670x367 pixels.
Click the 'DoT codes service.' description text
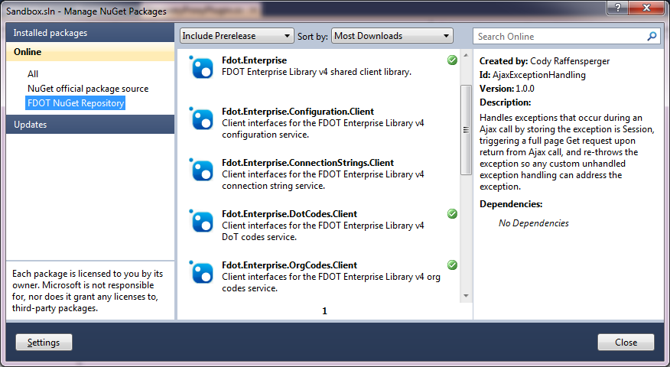click(x=259, y=237)
